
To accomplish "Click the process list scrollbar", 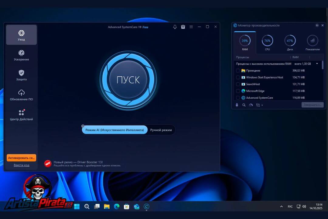I will pos(323,65).
